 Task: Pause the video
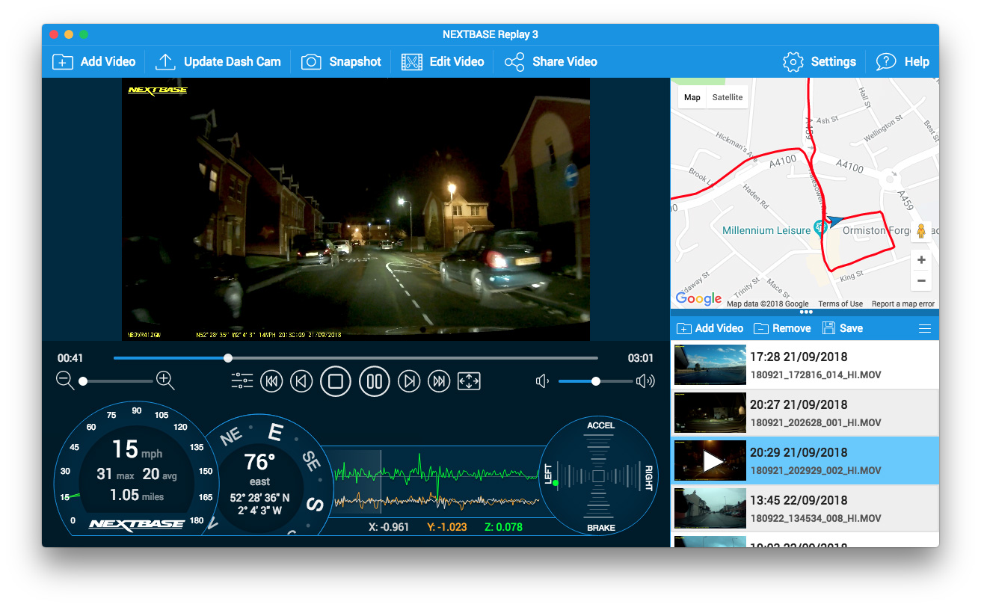point(375,381)
